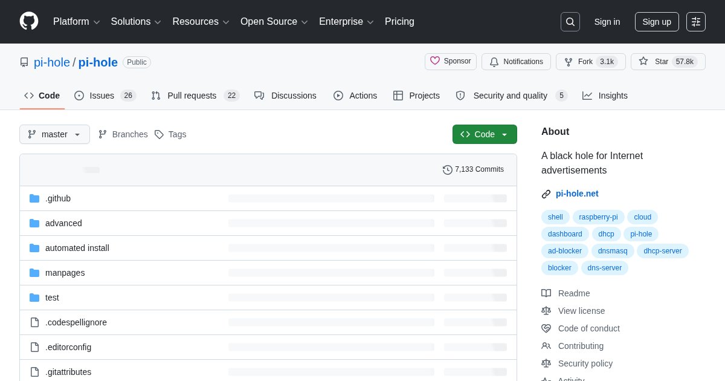Select the dhcp-server topic tag
725x381 pixels.
[x=663, y=251]
